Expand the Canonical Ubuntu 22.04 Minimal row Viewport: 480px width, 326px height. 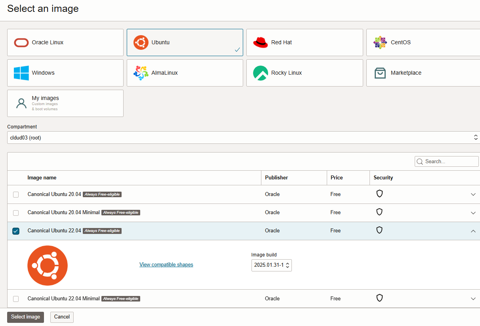point(473,299)
